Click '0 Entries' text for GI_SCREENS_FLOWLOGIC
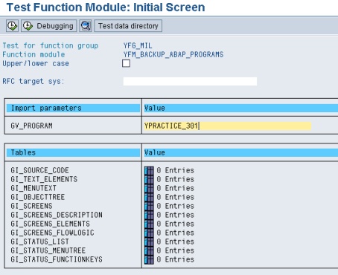 175,233
